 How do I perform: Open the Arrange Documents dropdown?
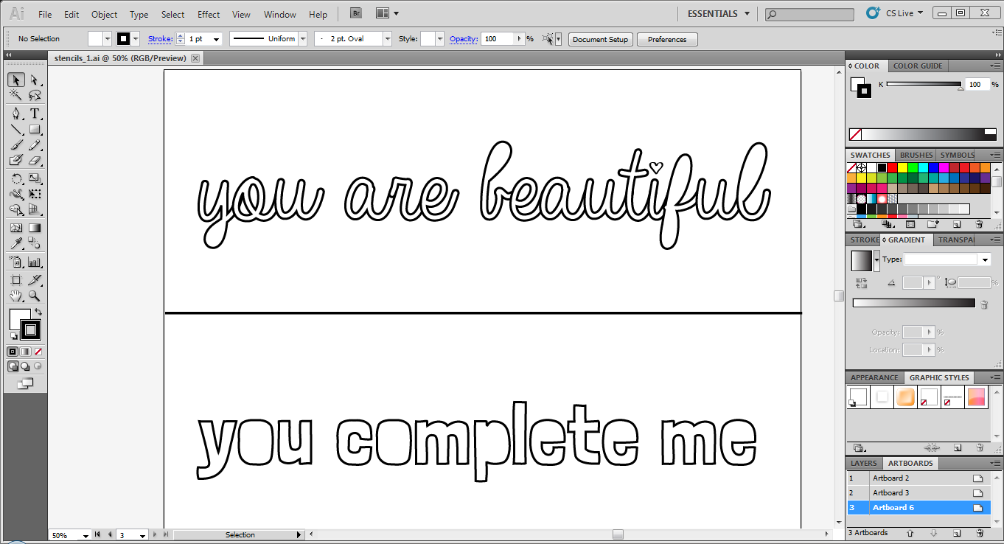tap(388, 13)
